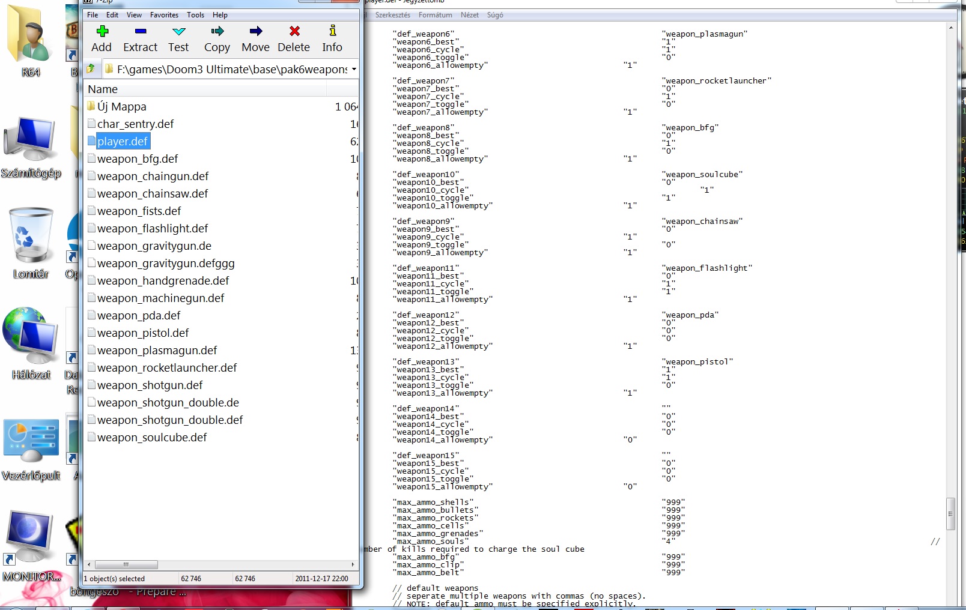Image resolution: width=966 pixels, height=610 pixels.
Task: Select the Hálózat network desktop icon
Action: [x=31, y=343]
